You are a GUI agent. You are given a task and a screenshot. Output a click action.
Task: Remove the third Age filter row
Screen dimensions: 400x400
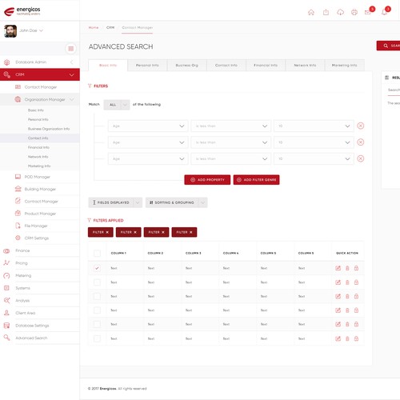click(361, 158)
